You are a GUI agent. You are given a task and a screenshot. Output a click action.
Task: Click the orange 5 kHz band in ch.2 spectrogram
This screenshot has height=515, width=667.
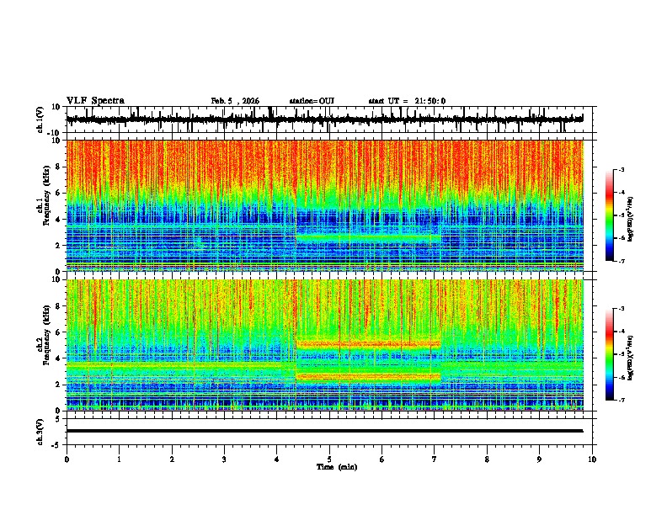tap(368, 343)
